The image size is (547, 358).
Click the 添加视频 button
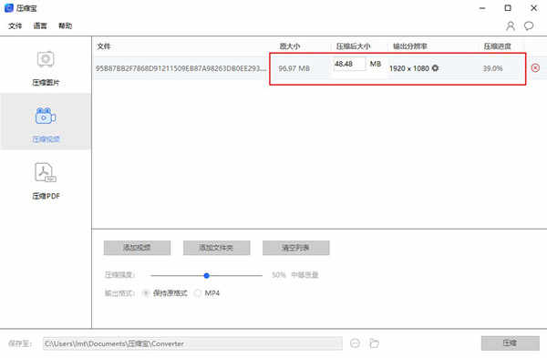pos(137,248)
